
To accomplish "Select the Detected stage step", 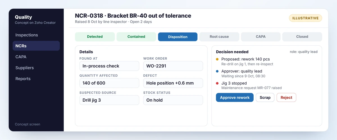I will (95, 37).
